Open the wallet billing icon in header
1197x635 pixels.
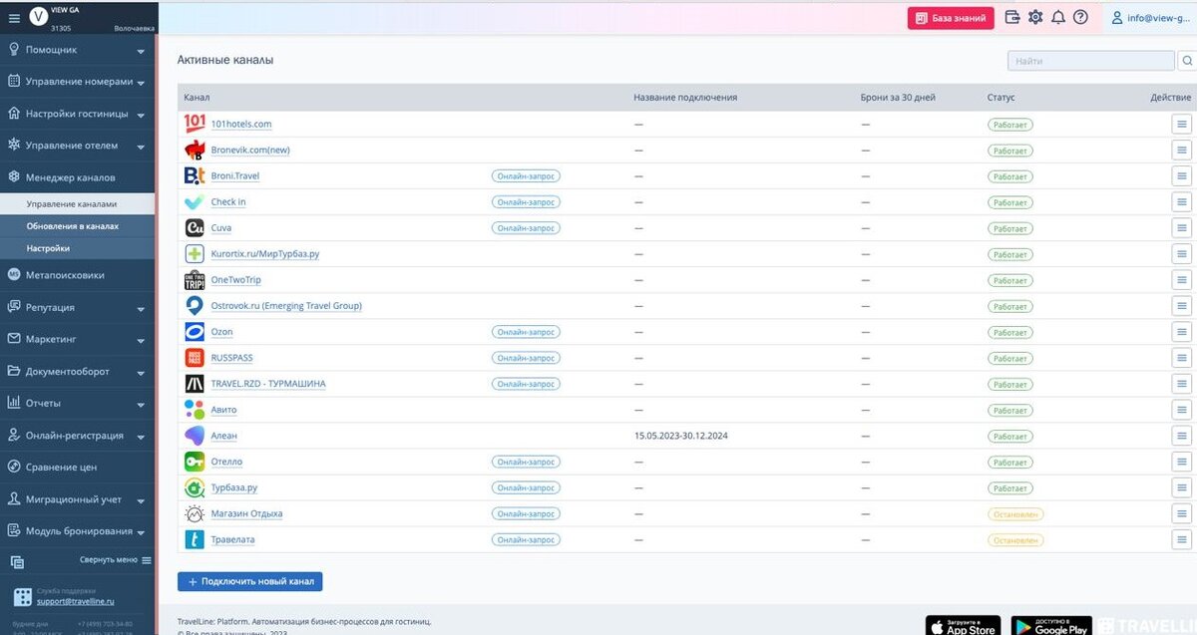1012,17
